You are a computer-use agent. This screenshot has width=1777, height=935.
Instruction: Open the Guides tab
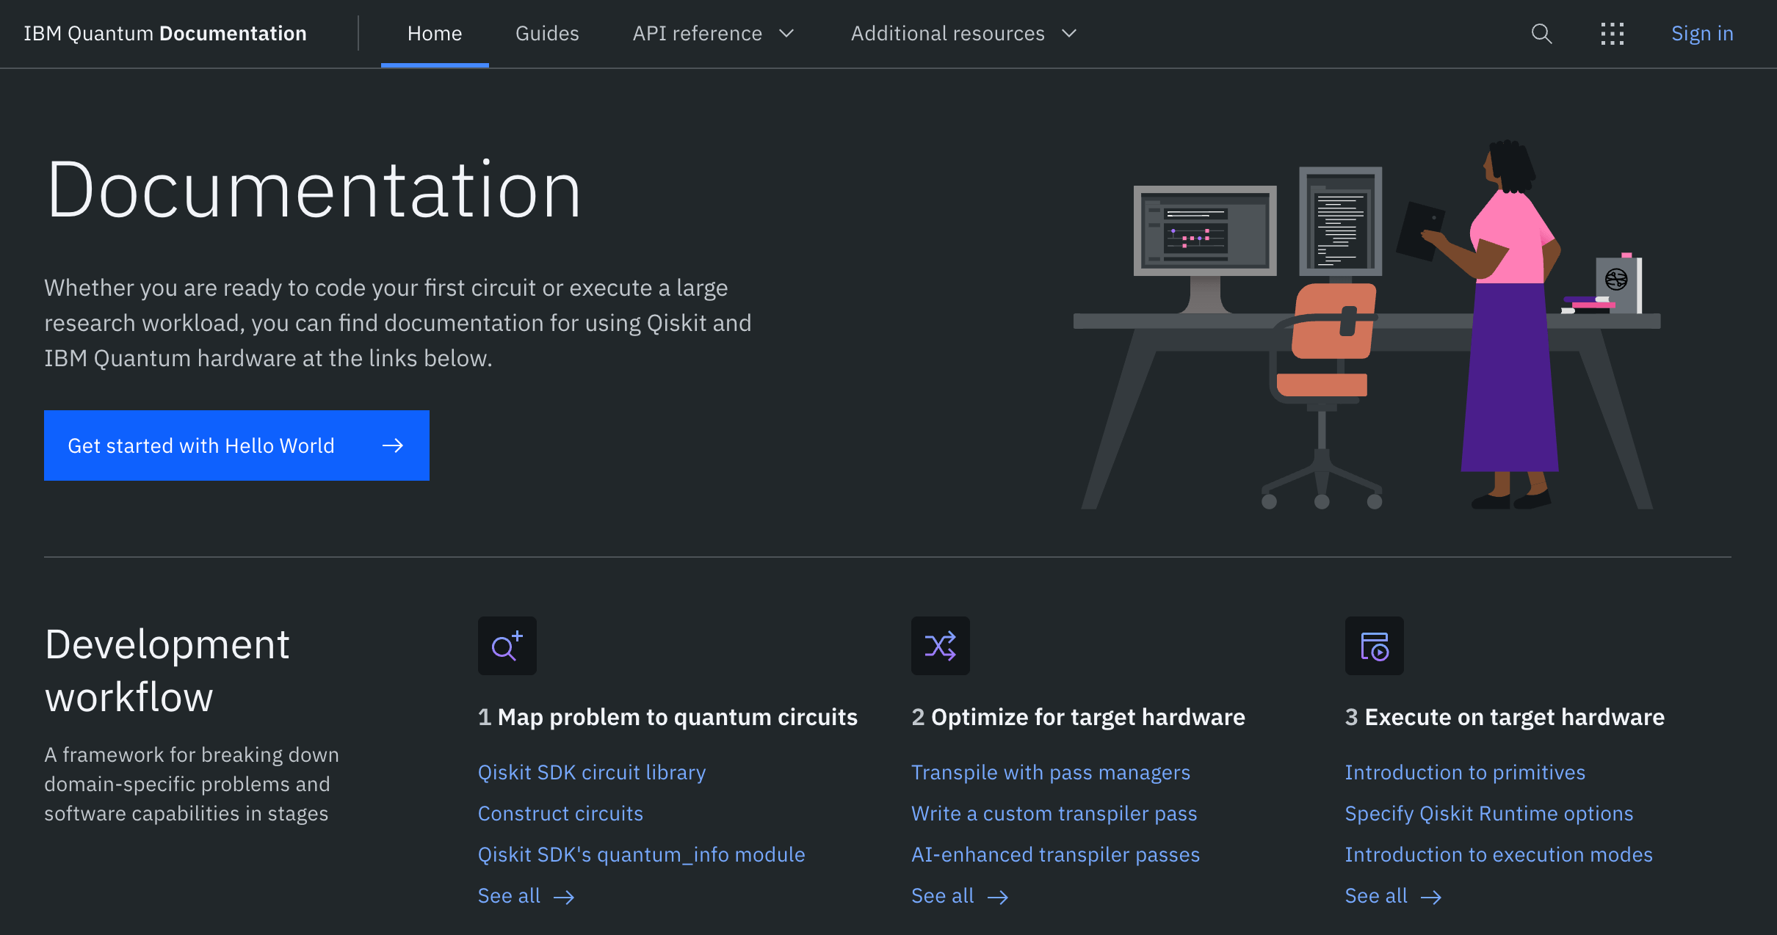pyautogui.click(x=547, y=34)
